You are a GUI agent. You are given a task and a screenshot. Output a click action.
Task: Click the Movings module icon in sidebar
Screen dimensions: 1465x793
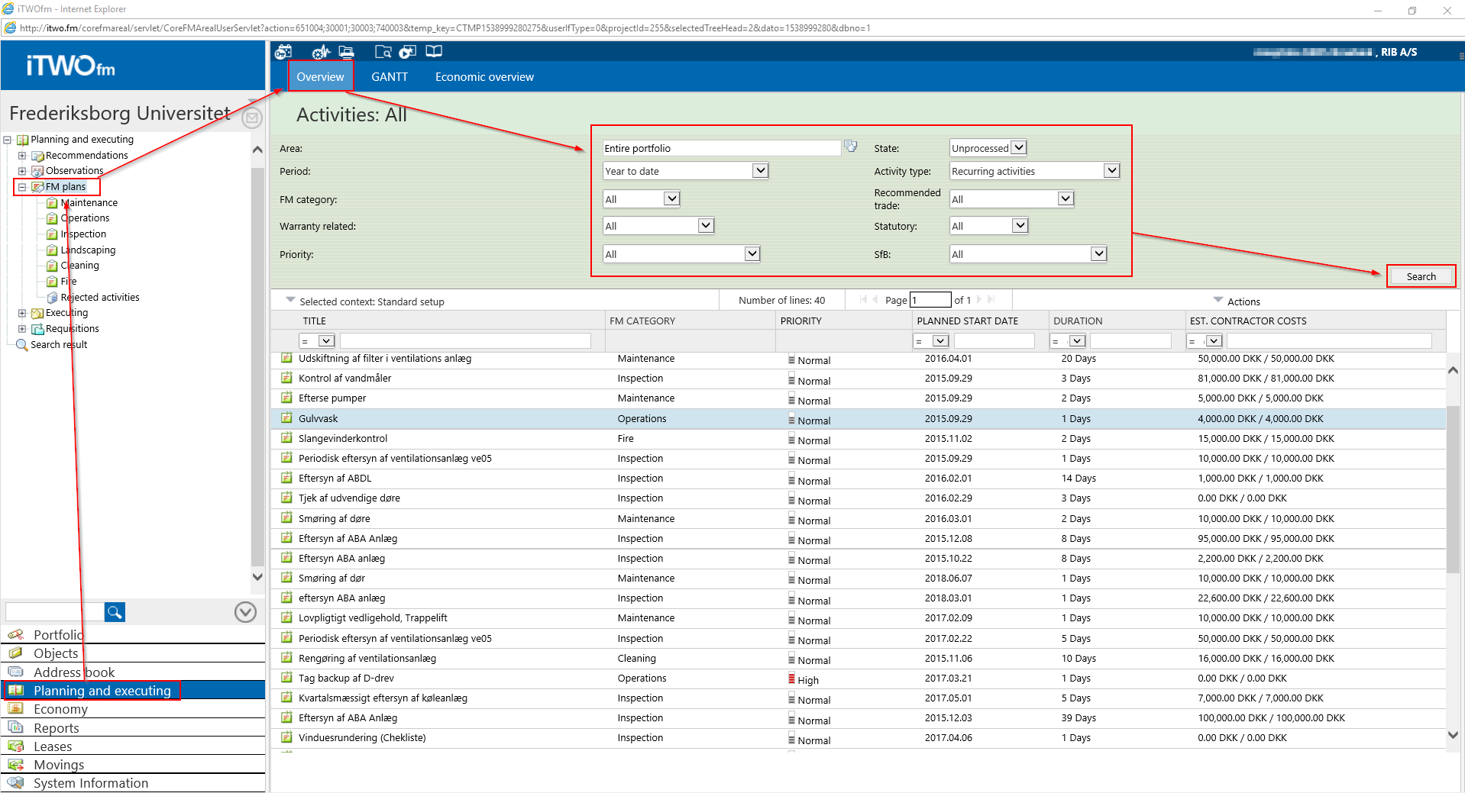[x=16, y=764]
